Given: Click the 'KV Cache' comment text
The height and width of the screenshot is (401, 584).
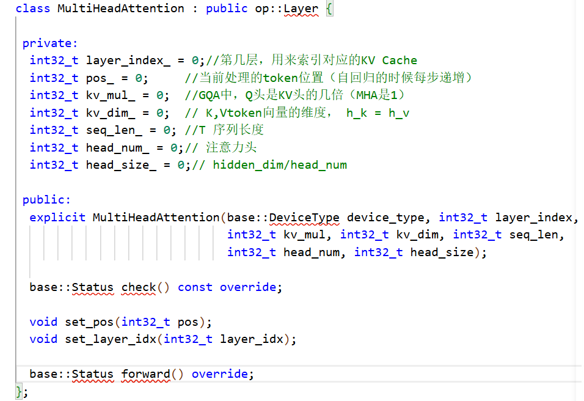Looking at the screenshot, I should pos(389,61).
